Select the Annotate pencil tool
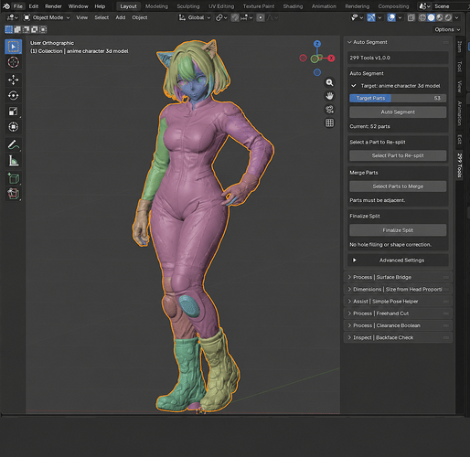This screenshot has height=457, width=470. point(13,144)
